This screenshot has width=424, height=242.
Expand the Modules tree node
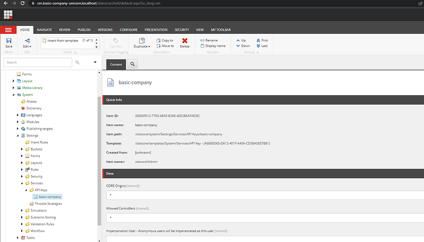click(x=18, y=122)
